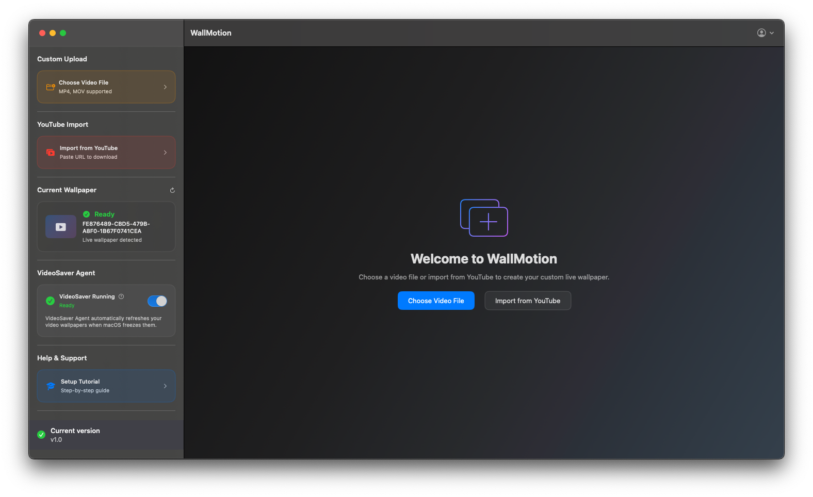Screen dimensions: 813x497
Task: Click the center Import from YouTube button
Action: (x=528, y=301)
